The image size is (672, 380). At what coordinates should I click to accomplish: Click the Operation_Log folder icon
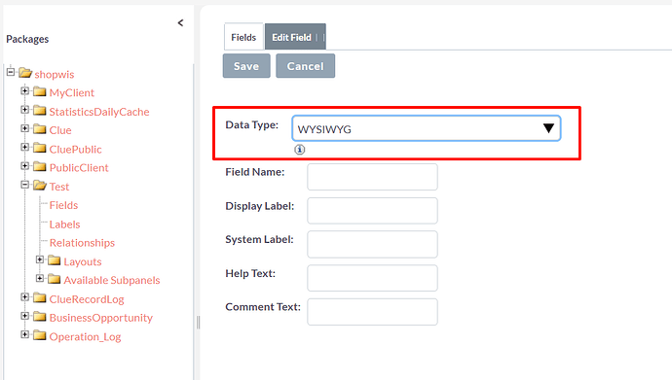39,335
